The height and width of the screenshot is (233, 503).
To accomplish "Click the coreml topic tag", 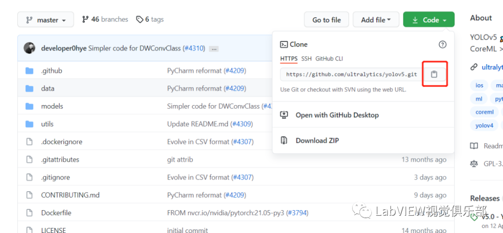I will [485, 112].
